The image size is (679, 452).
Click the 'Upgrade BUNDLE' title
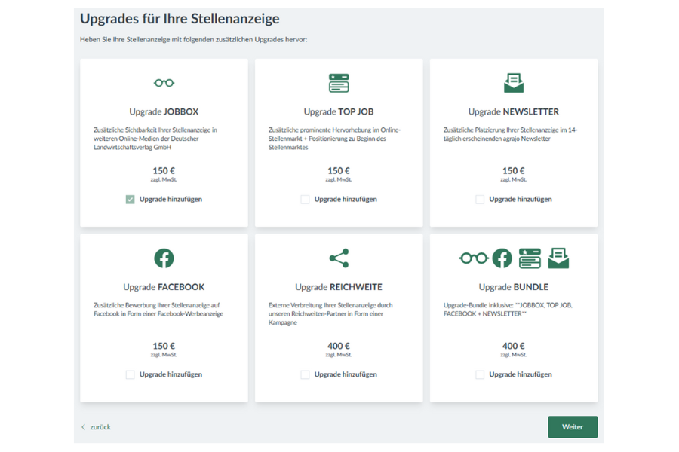click(x=514, y=287)
